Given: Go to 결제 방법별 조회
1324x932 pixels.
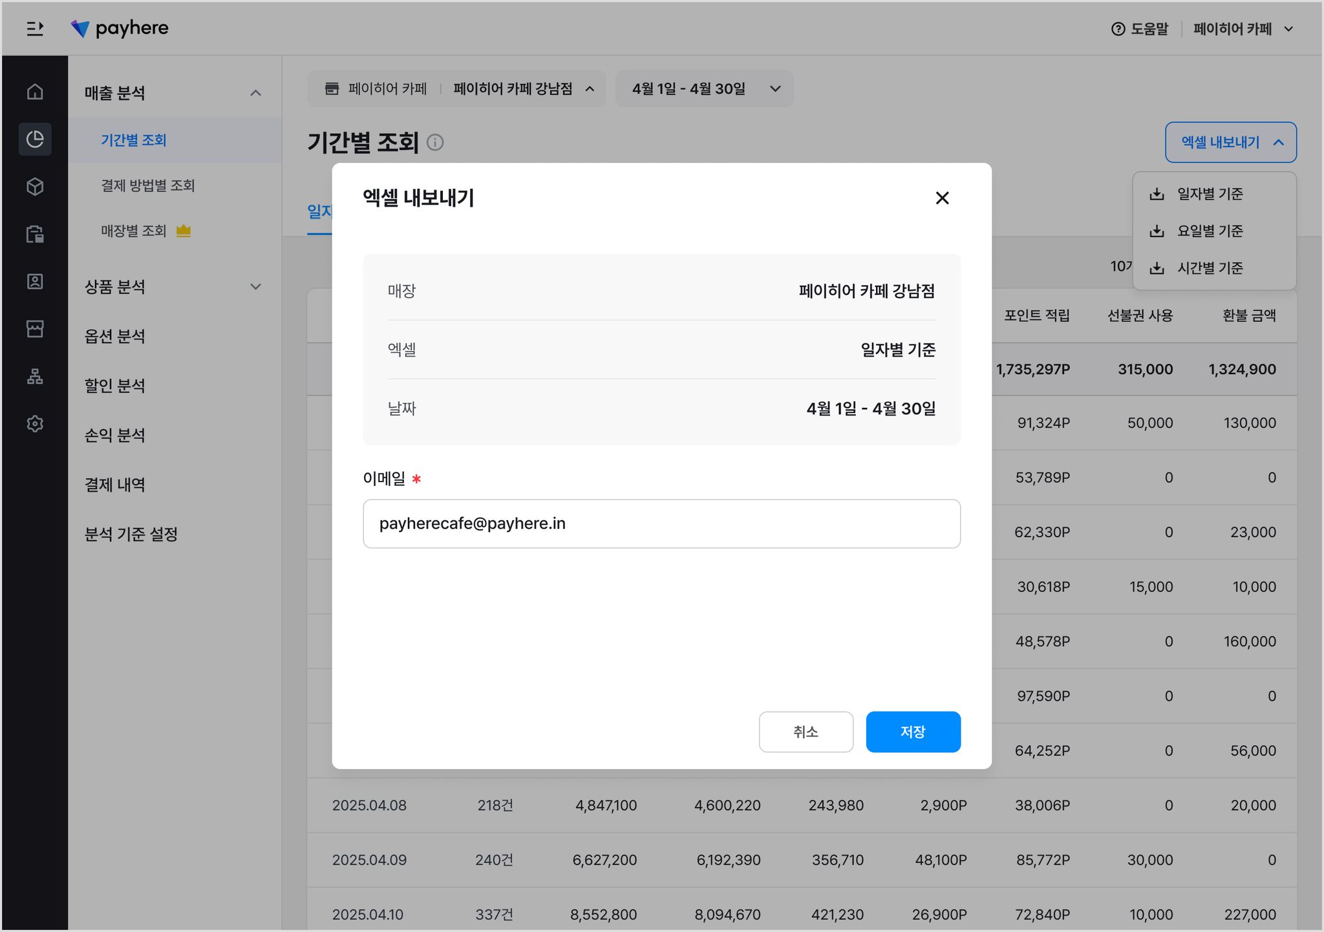Looking at the screenshot, I should [148, 185].
